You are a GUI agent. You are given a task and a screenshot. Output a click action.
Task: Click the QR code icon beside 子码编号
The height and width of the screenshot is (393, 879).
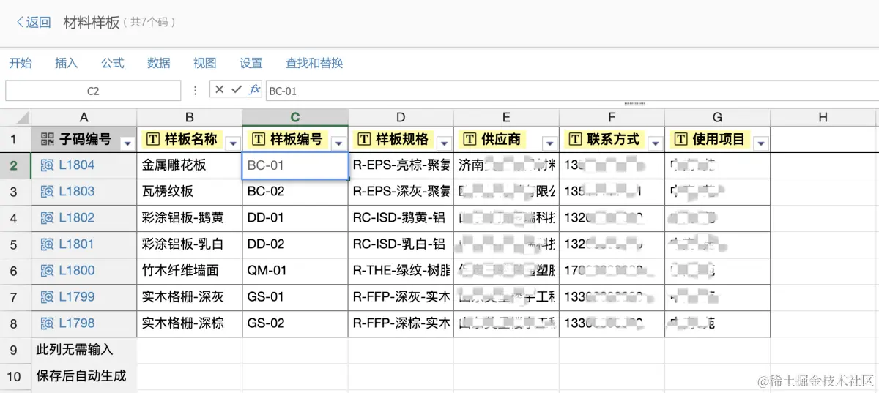coord(48,139)
